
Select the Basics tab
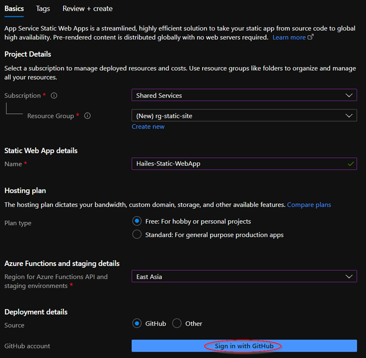[x=14, y=8]
